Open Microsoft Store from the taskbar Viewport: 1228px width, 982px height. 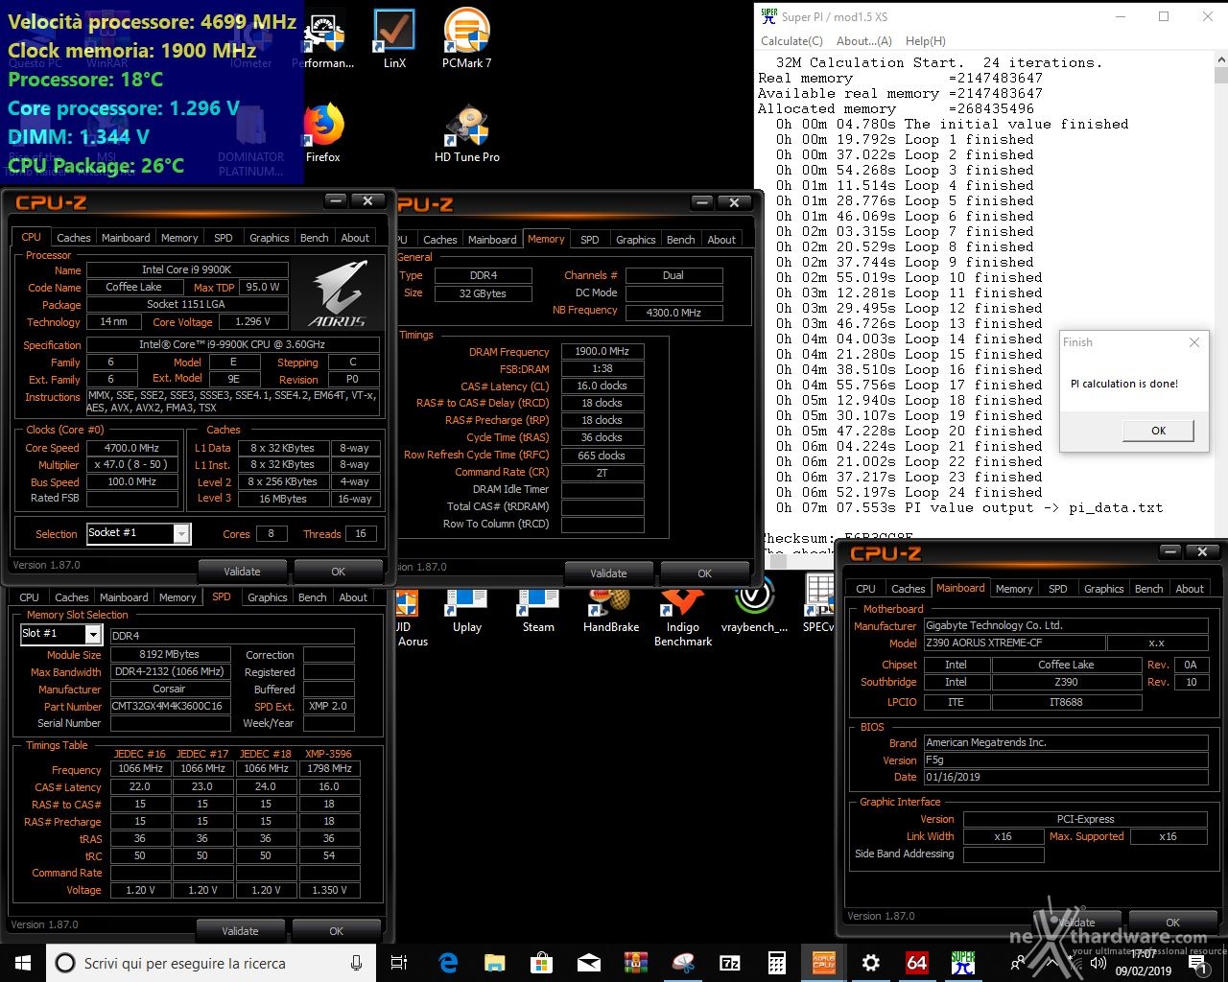(x=542, y=962)
